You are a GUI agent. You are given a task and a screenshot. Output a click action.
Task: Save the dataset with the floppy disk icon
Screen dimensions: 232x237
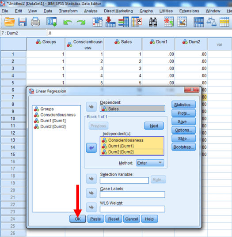23,22
